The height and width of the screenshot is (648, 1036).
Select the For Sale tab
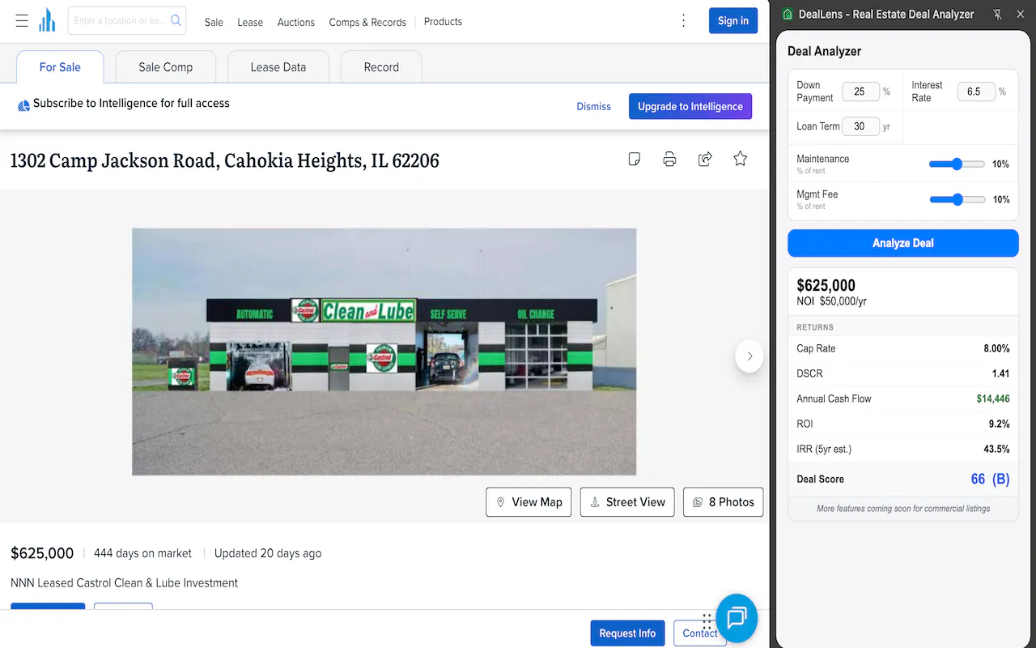coord(60,67)
